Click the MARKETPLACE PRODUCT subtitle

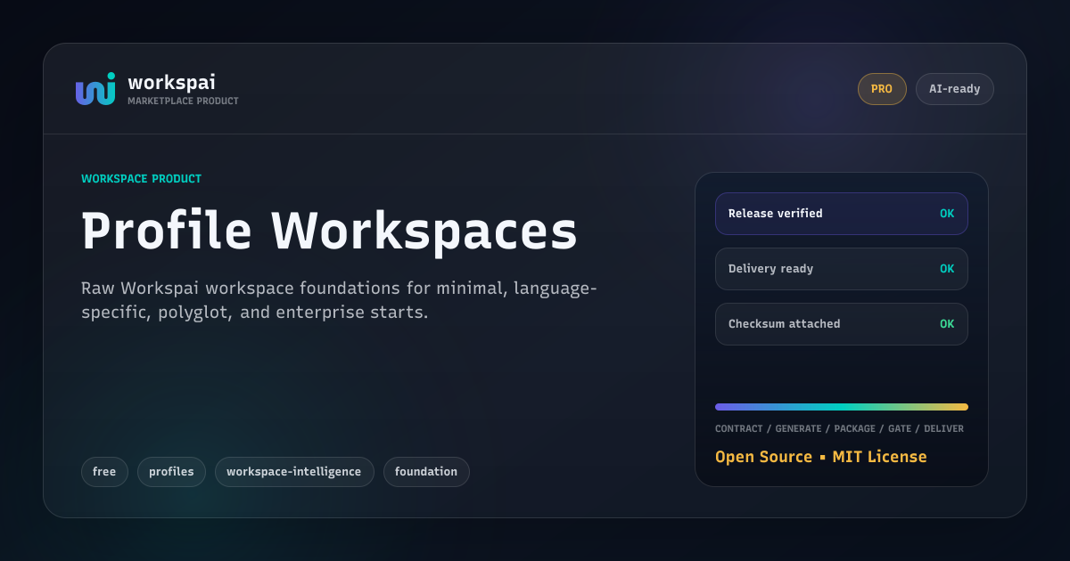(183, 102)
